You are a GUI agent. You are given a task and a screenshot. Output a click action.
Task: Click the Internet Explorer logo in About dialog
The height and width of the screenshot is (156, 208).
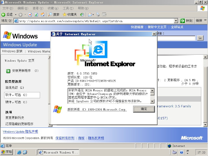coord(98,49)
